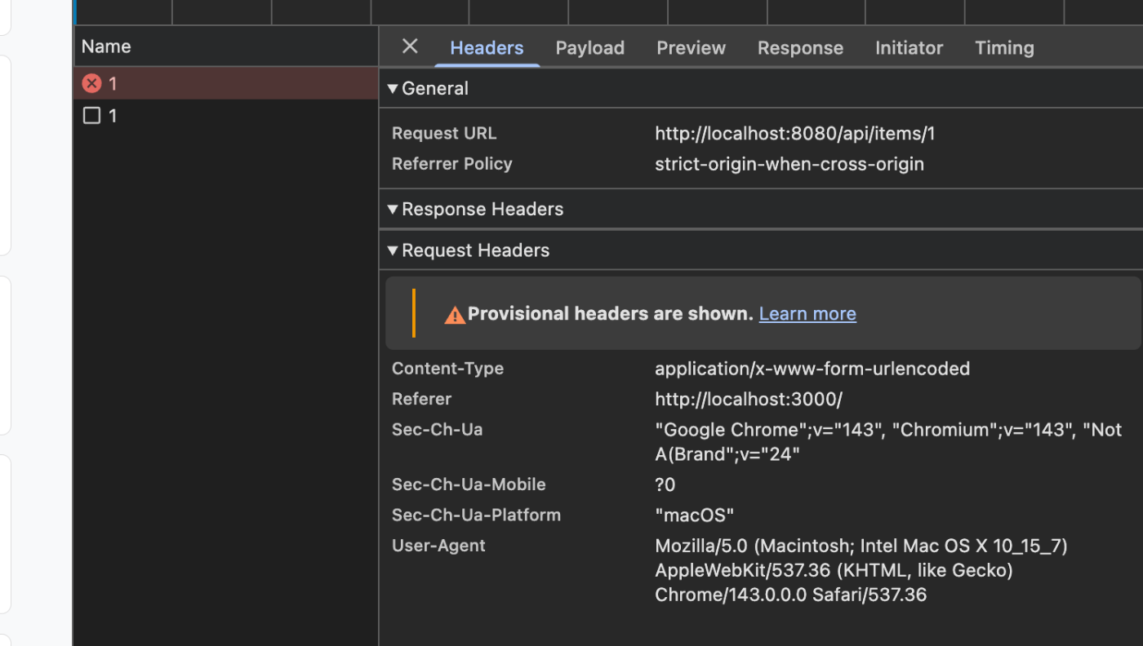The width and height of the screenshot is (1143, 646).
Task: Select the second request row with document icon
Action: (226, 116)
